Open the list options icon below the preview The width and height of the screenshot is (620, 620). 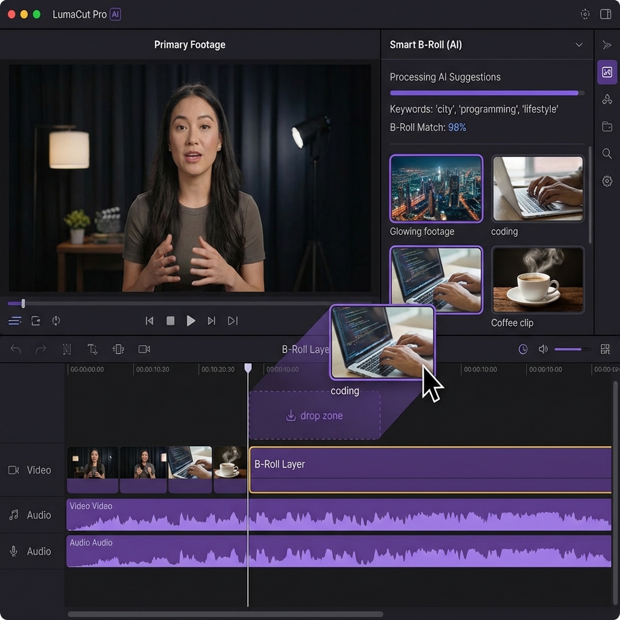[x=15, y=321]
